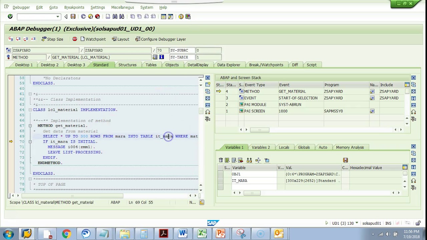
Task: Click the Execute step-over debugger icon
Action: point(18,39)
